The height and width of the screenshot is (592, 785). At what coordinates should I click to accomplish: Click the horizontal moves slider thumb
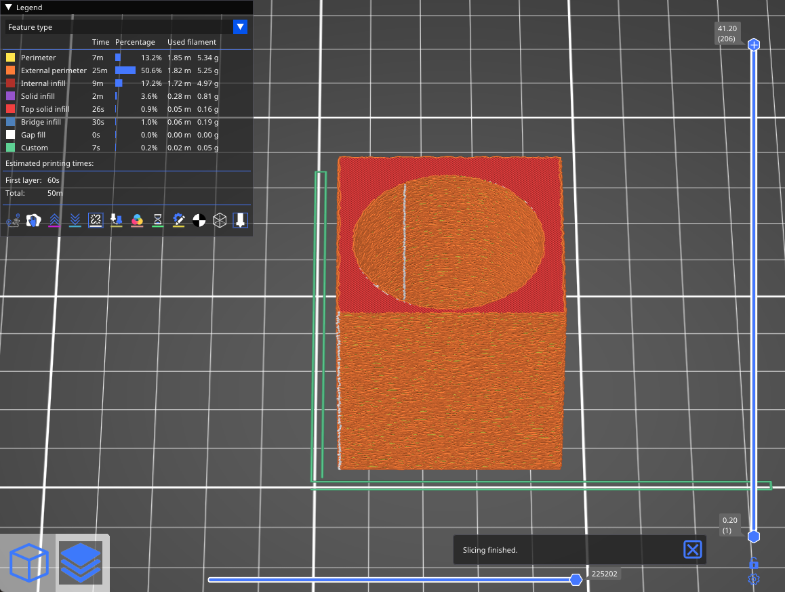coord(576,579)
